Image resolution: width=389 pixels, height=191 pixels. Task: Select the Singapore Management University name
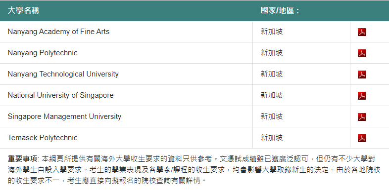(x=64, y=116)
